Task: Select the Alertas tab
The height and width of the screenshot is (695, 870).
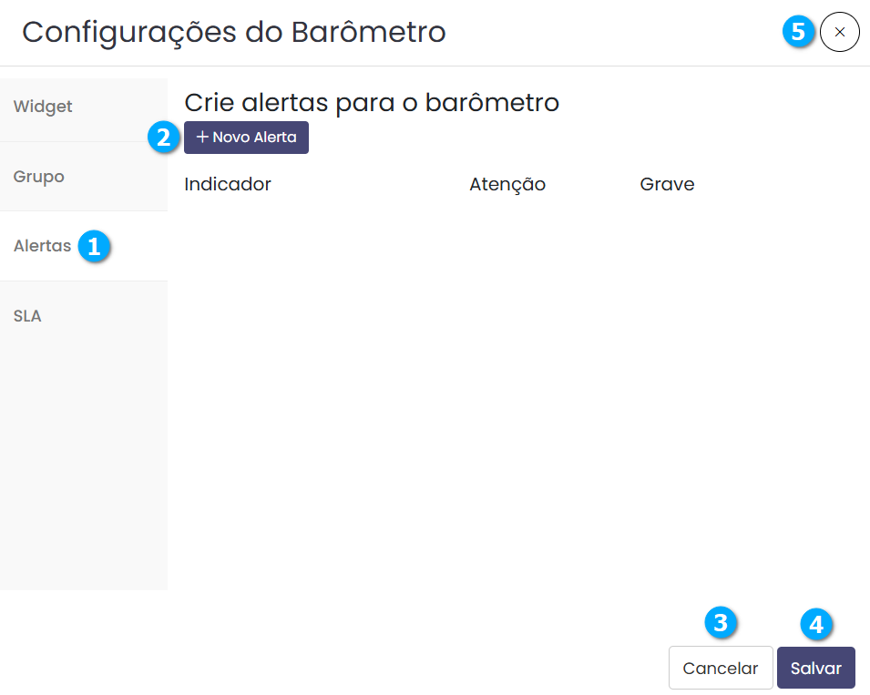Action: click(x=42, y=246)
